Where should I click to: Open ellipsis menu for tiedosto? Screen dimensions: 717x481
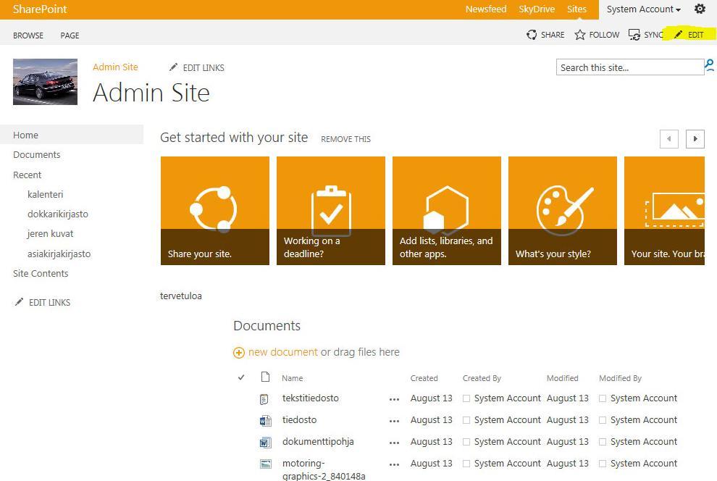(x=394, y=421)
